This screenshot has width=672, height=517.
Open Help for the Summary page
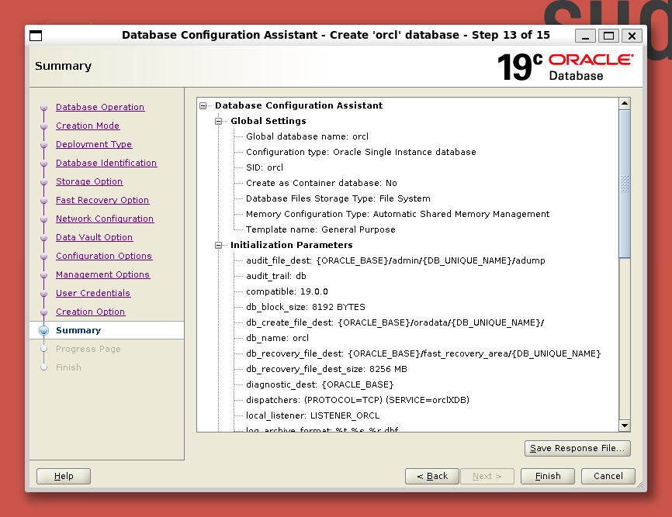(64, 476)
